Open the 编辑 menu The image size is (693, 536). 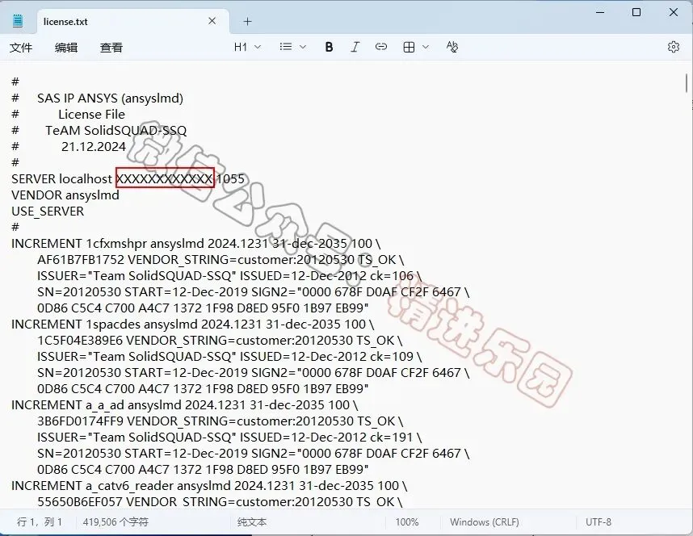tap(66, 48)
